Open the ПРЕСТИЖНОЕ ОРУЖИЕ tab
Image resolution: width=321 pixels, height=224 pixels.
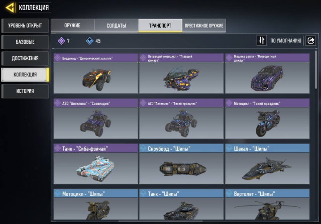[x=204, y=26]
